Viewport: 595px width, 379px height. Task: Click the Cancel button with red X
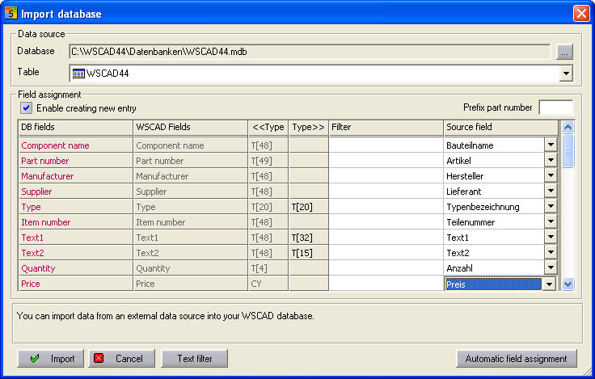(122, 359)
